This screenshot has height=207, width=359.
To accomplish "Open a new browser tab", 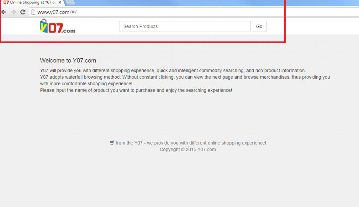I will (x=70, y=2).
